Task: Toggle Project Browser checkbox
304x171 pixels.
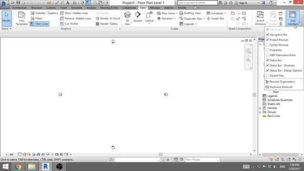Action: [267, 39]
